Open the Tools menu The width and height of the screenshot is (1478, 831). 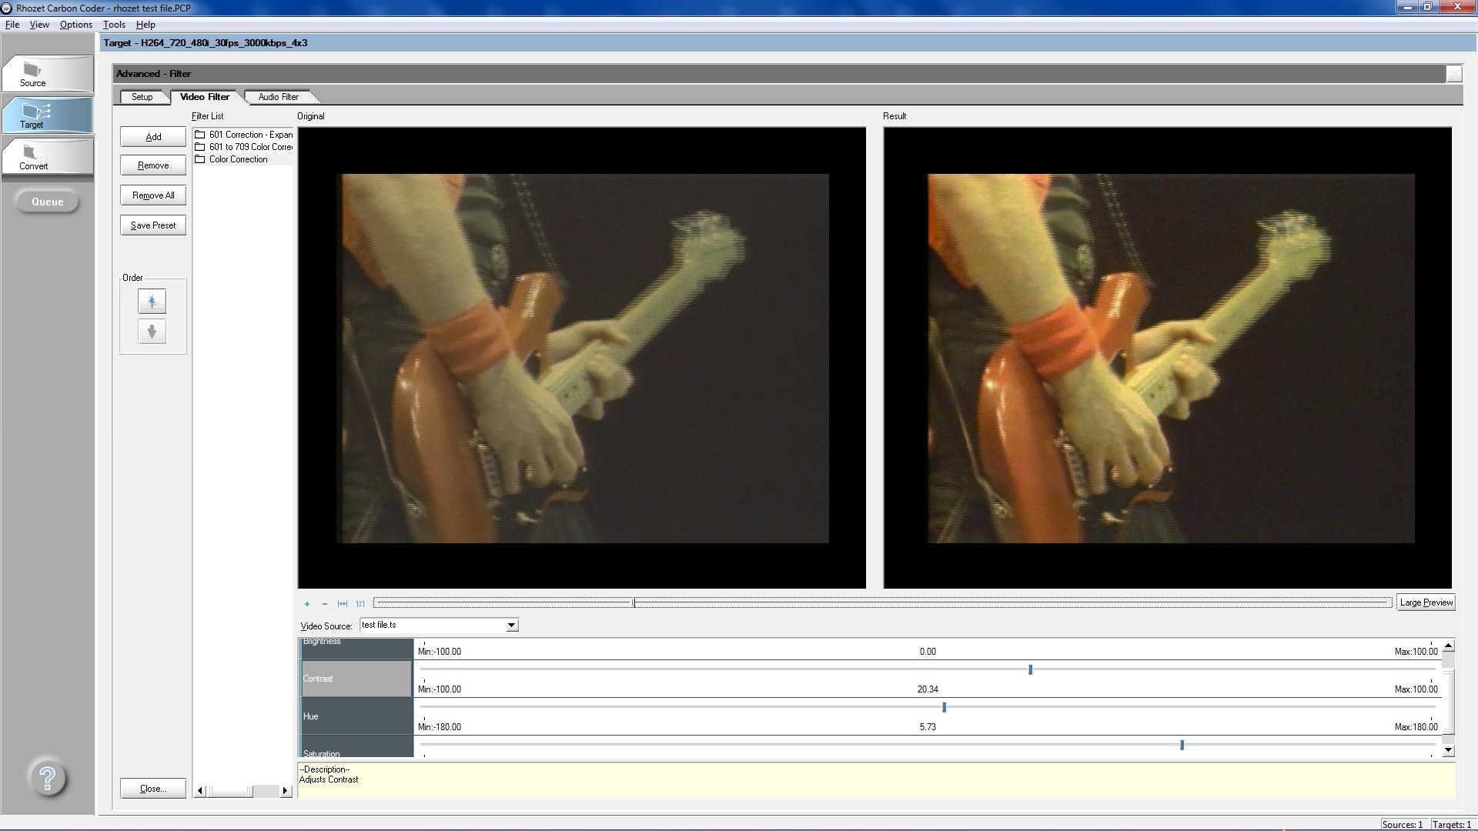coord(114,25)
